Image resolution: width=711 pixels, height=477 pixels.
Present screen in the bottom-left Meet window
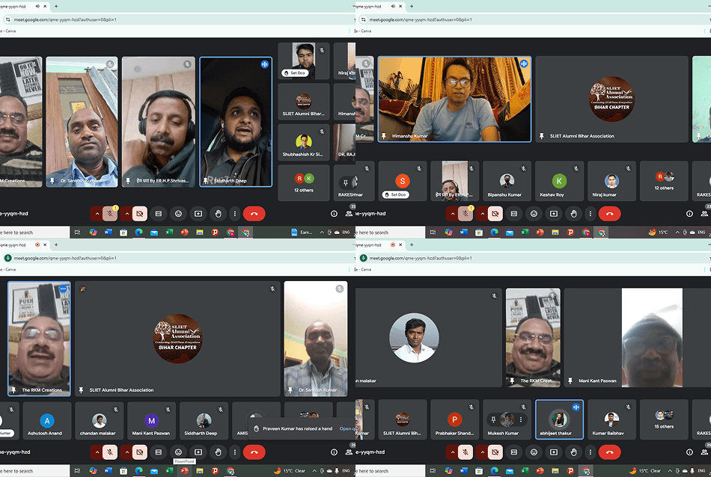click(198, 452)
